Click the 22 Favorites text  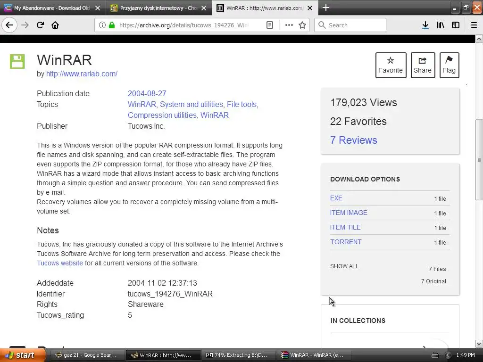[358, 121]
